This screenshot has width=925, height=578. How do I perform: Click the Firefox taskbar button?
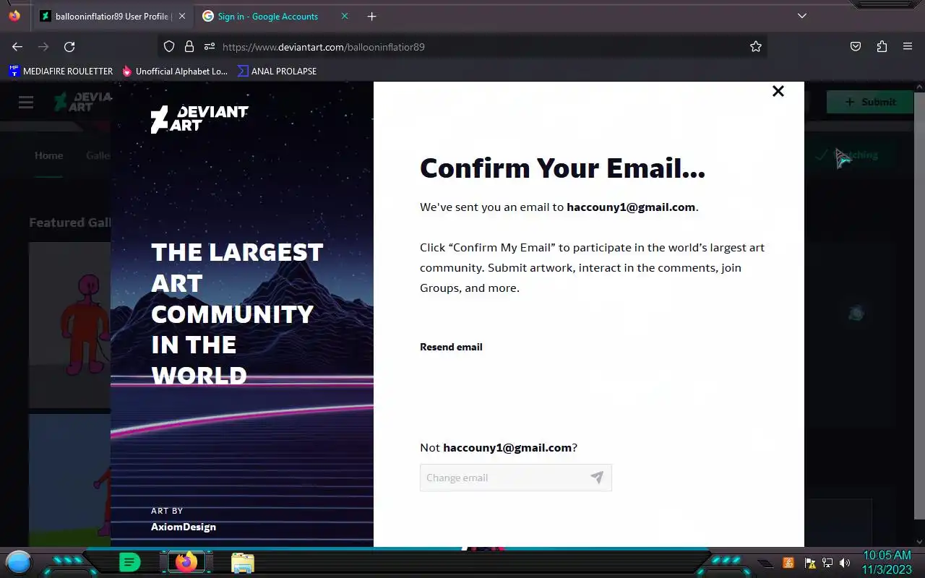pos(186,562)
